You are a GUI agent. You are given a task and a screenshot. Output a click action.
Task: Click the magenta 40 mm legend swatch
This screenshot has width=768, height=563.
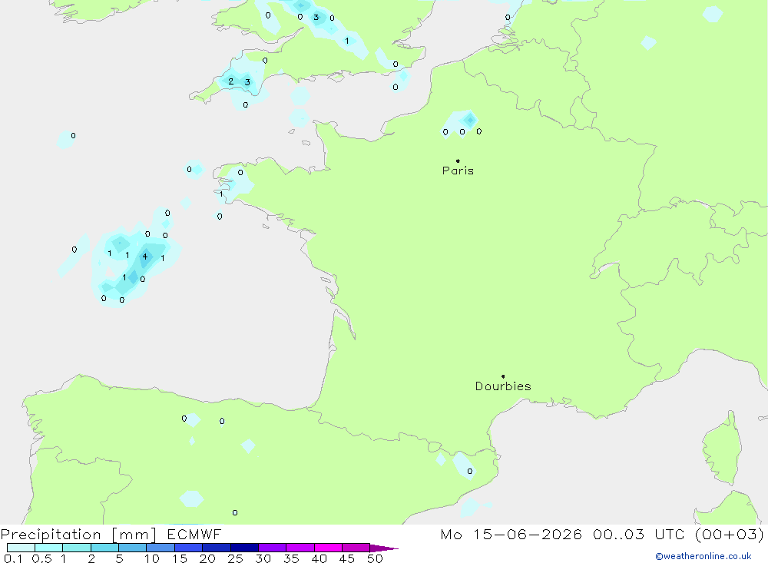[x=328, y=548]
